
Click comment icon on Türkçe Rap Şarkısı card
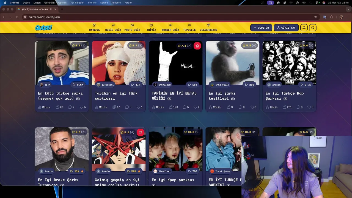tap(298, 107)
